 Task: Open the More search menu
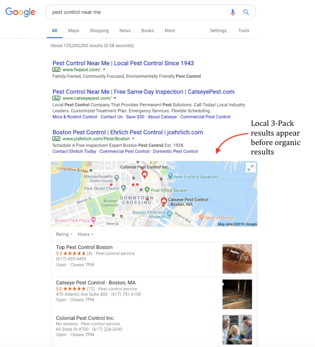point(170,31)
